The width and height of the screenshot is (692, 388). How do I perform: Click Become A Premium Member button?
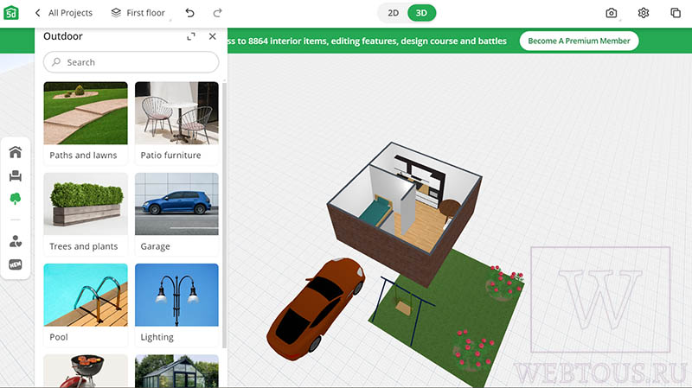tap(579, 41)
